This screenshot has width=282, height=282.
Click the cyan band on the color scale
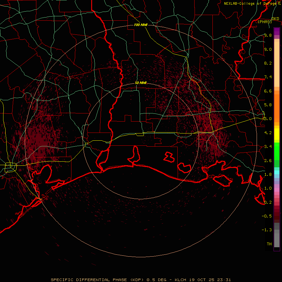(x=277, y=172)
